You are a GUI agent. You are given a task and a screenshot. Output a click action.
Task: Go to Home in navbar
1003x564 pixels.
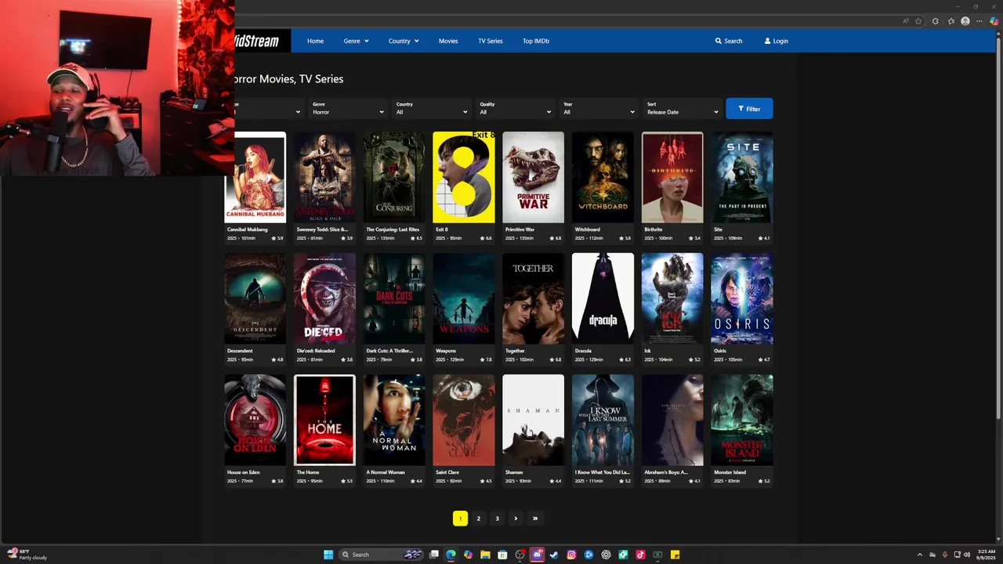click(x=315, y=41)
